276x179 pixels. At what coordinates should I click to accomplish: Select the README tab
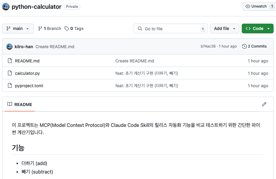click(x=20, y=104)
